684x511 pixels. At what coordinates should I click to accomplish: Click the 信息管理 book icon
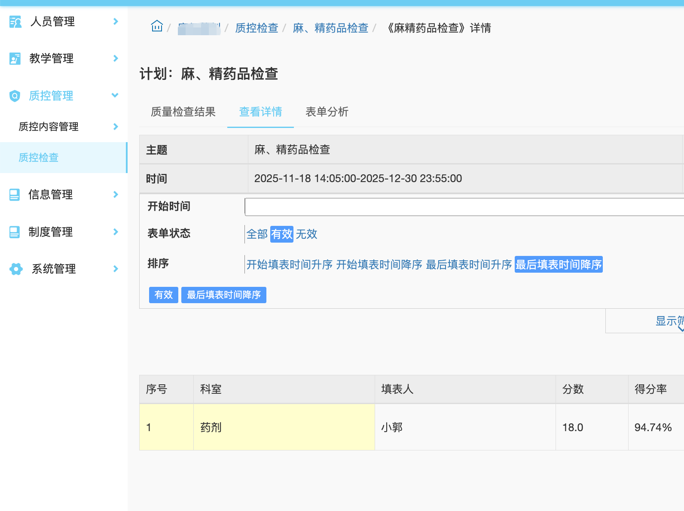point(15,195)
